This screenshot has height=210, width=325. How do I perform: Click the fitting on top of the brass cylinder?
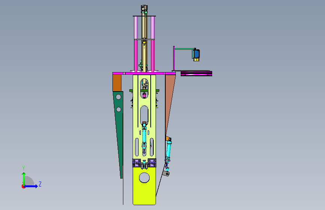[144, 8]
